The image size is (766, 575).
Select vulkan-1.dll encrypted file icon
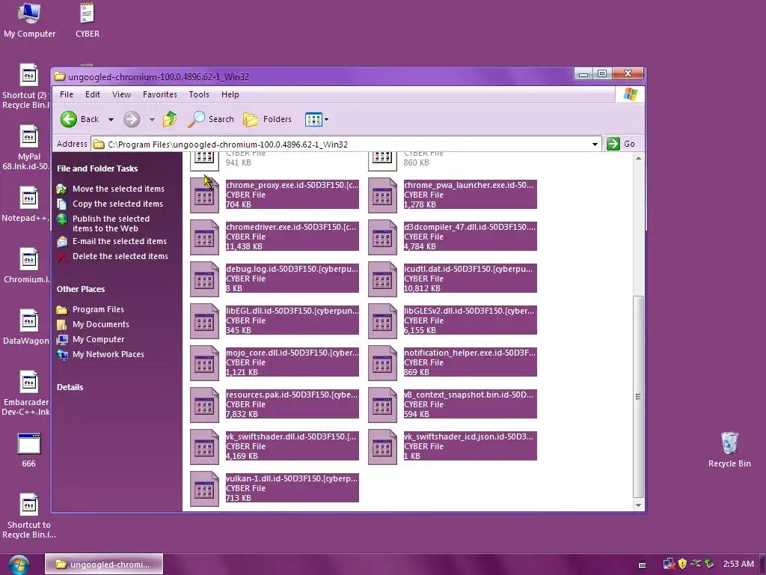click(204, 489)
